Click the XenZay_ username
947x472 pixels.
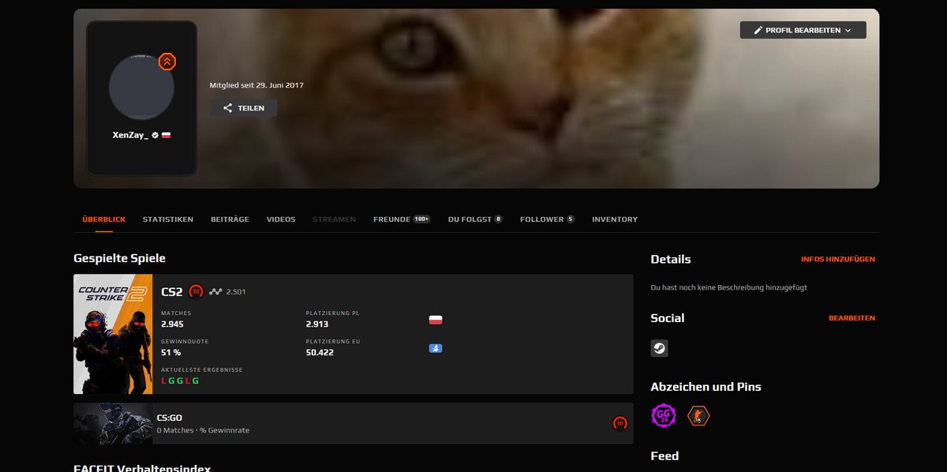(x=130, y=135)
